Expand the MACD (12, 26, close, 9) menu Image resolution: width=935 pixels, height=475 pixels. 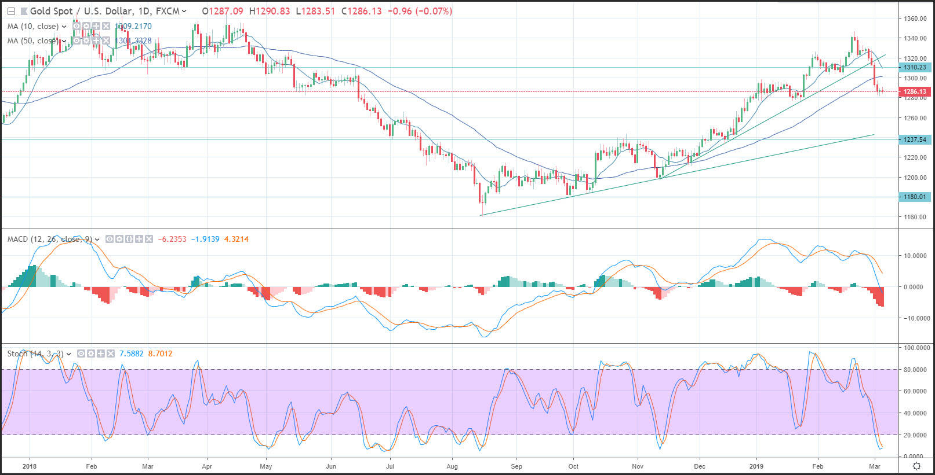point(97,239)
